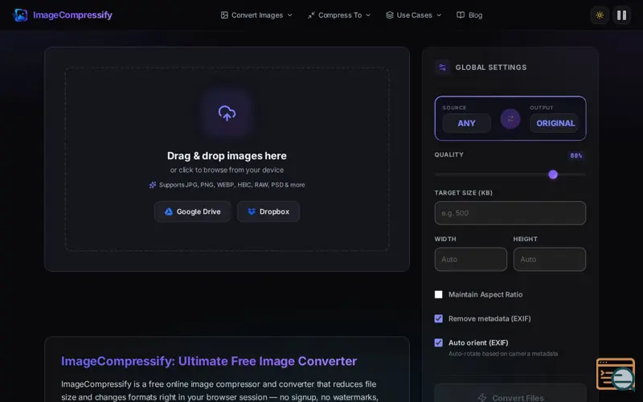Open the Convert Images menu
This screenshot has height=402, width=643.
256,15
